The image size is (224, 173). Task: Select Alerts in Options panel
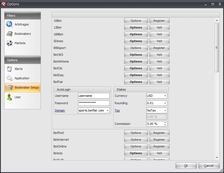pos(18,69)
